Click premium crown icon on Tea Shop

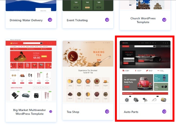pos(107,111)
